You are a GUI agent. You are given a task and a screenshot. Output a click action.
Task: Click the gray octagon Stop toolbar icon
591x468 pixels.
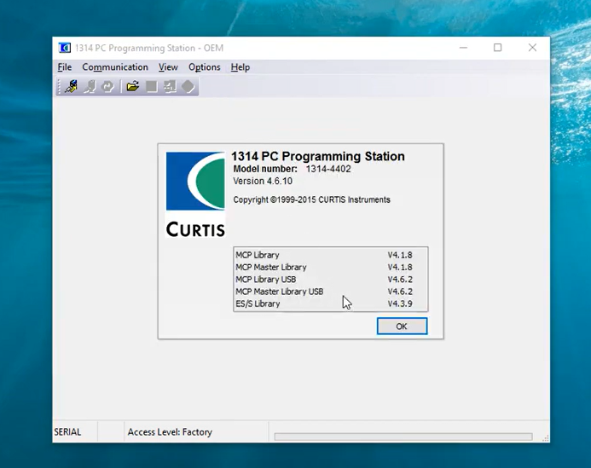click(x=188, y=86)
